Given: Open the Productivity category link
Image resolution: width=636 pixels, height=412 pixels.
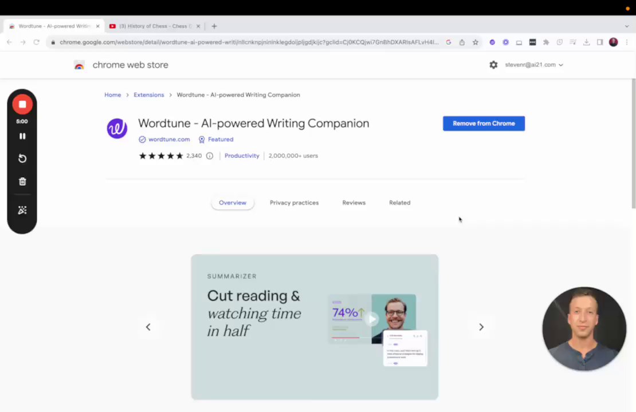Looking at the screenshot, I should pos(242,156).
